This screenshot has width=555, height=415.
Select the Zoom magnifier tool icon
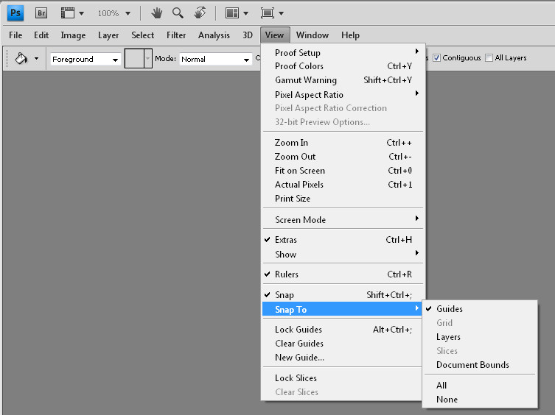(x=178, y=13)
